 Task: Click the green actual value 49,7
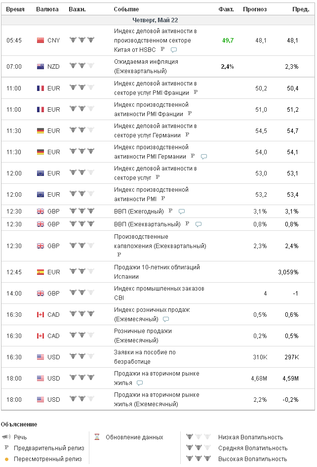[228, 40]
